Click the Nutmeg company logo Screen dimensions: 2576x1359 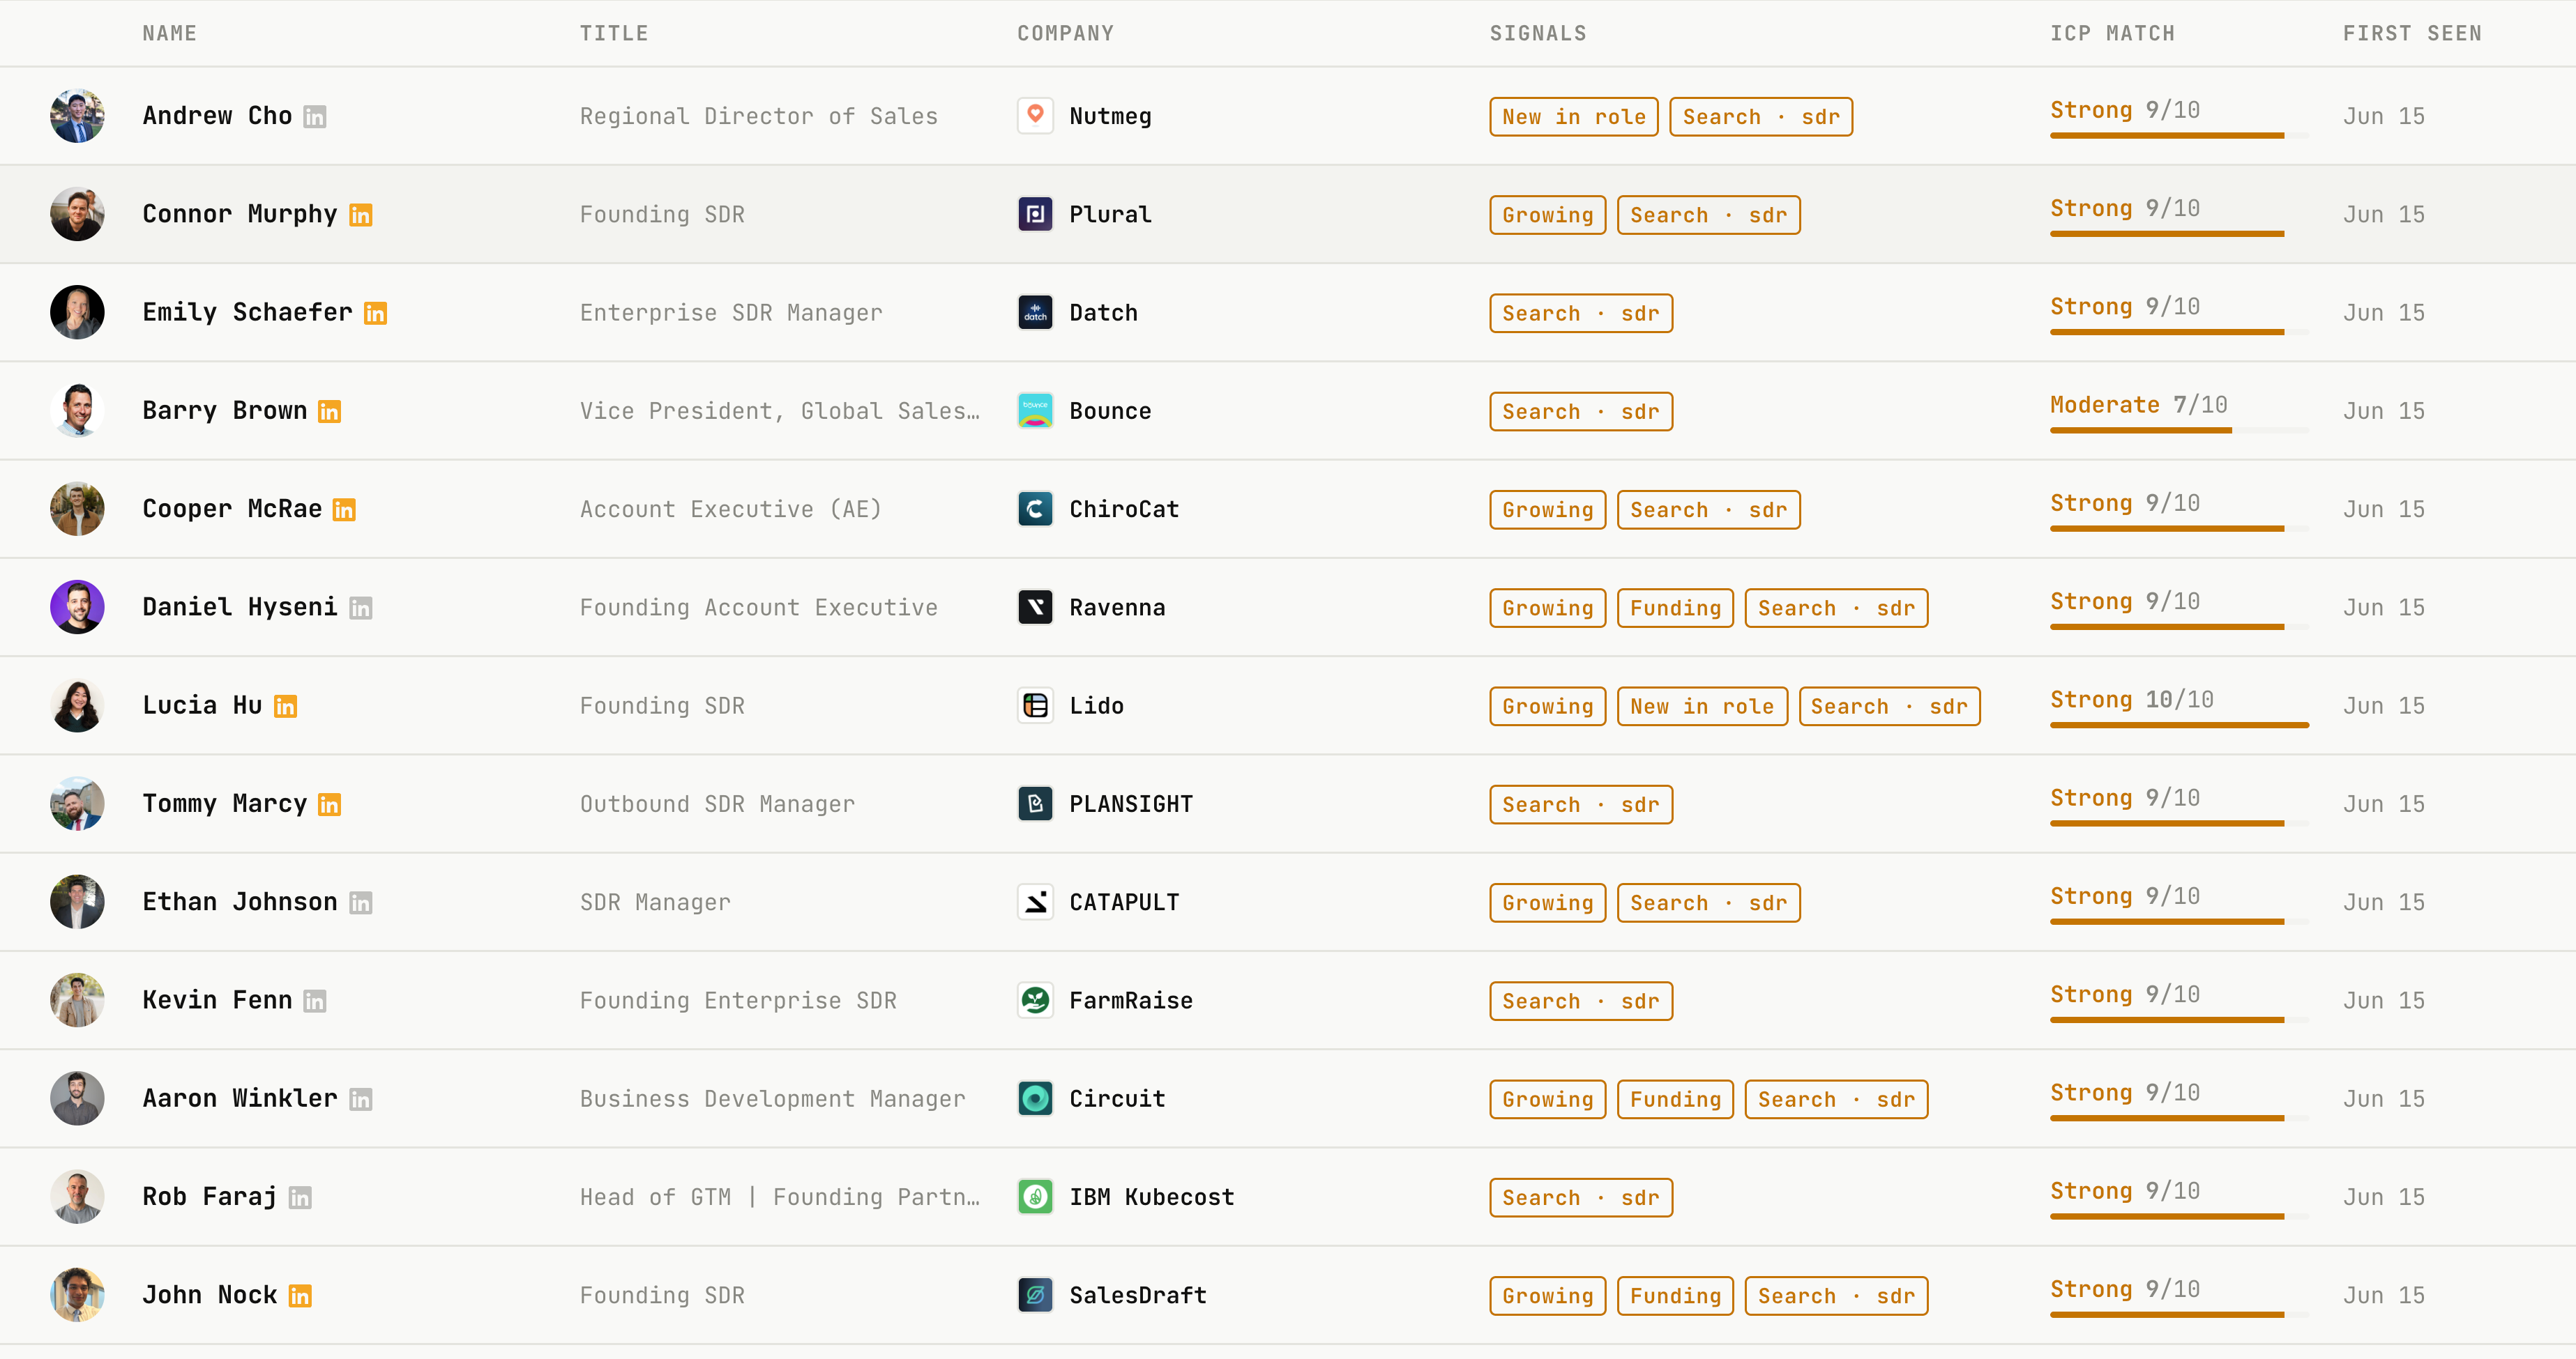click(x=1035, y=116)
